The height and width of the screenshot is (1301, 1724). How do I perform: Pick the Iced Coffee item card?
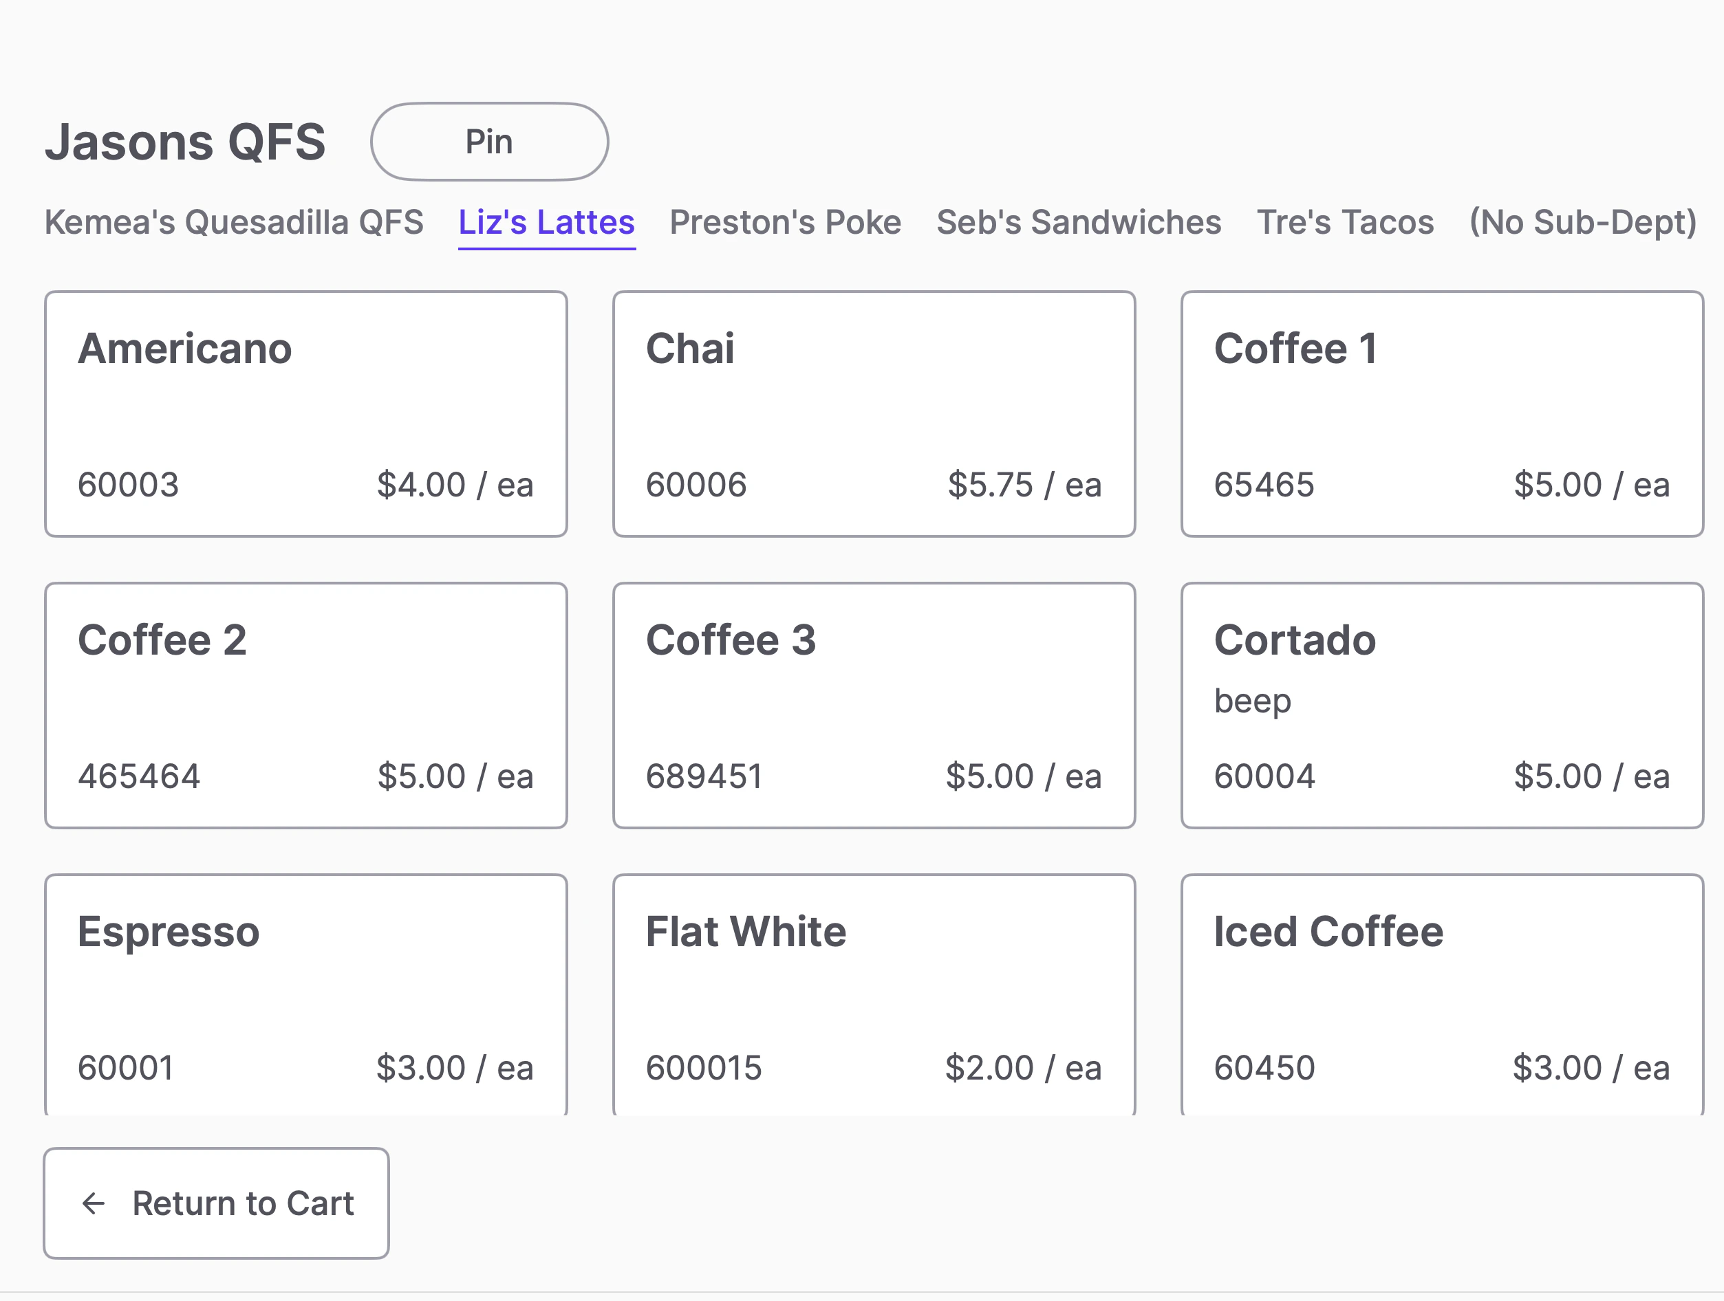coord(1442,994)
